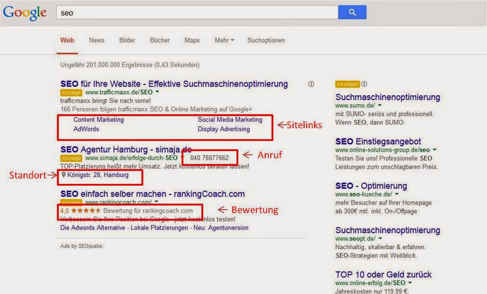Click the map pin at Königstr. 28

(x=64, y=175)
